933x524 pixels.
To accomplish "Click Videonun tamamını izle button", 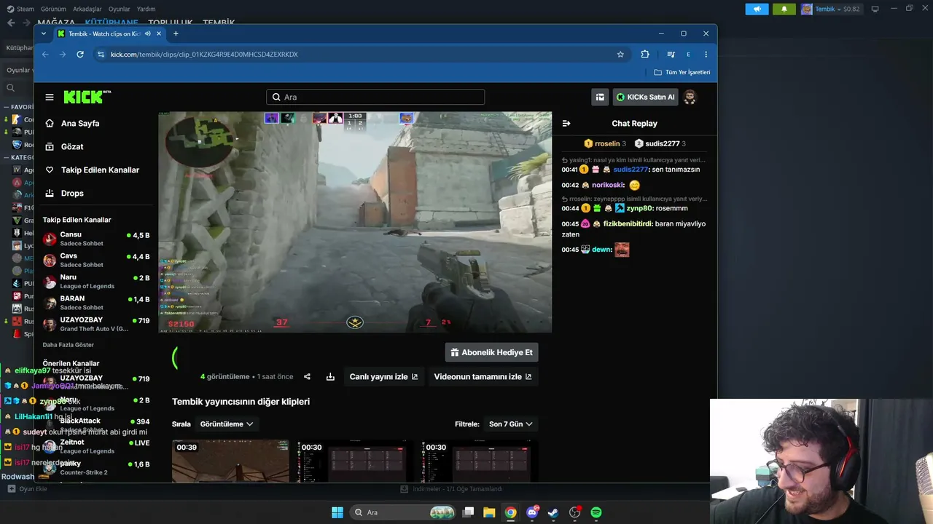I will [x=483, y=377].
